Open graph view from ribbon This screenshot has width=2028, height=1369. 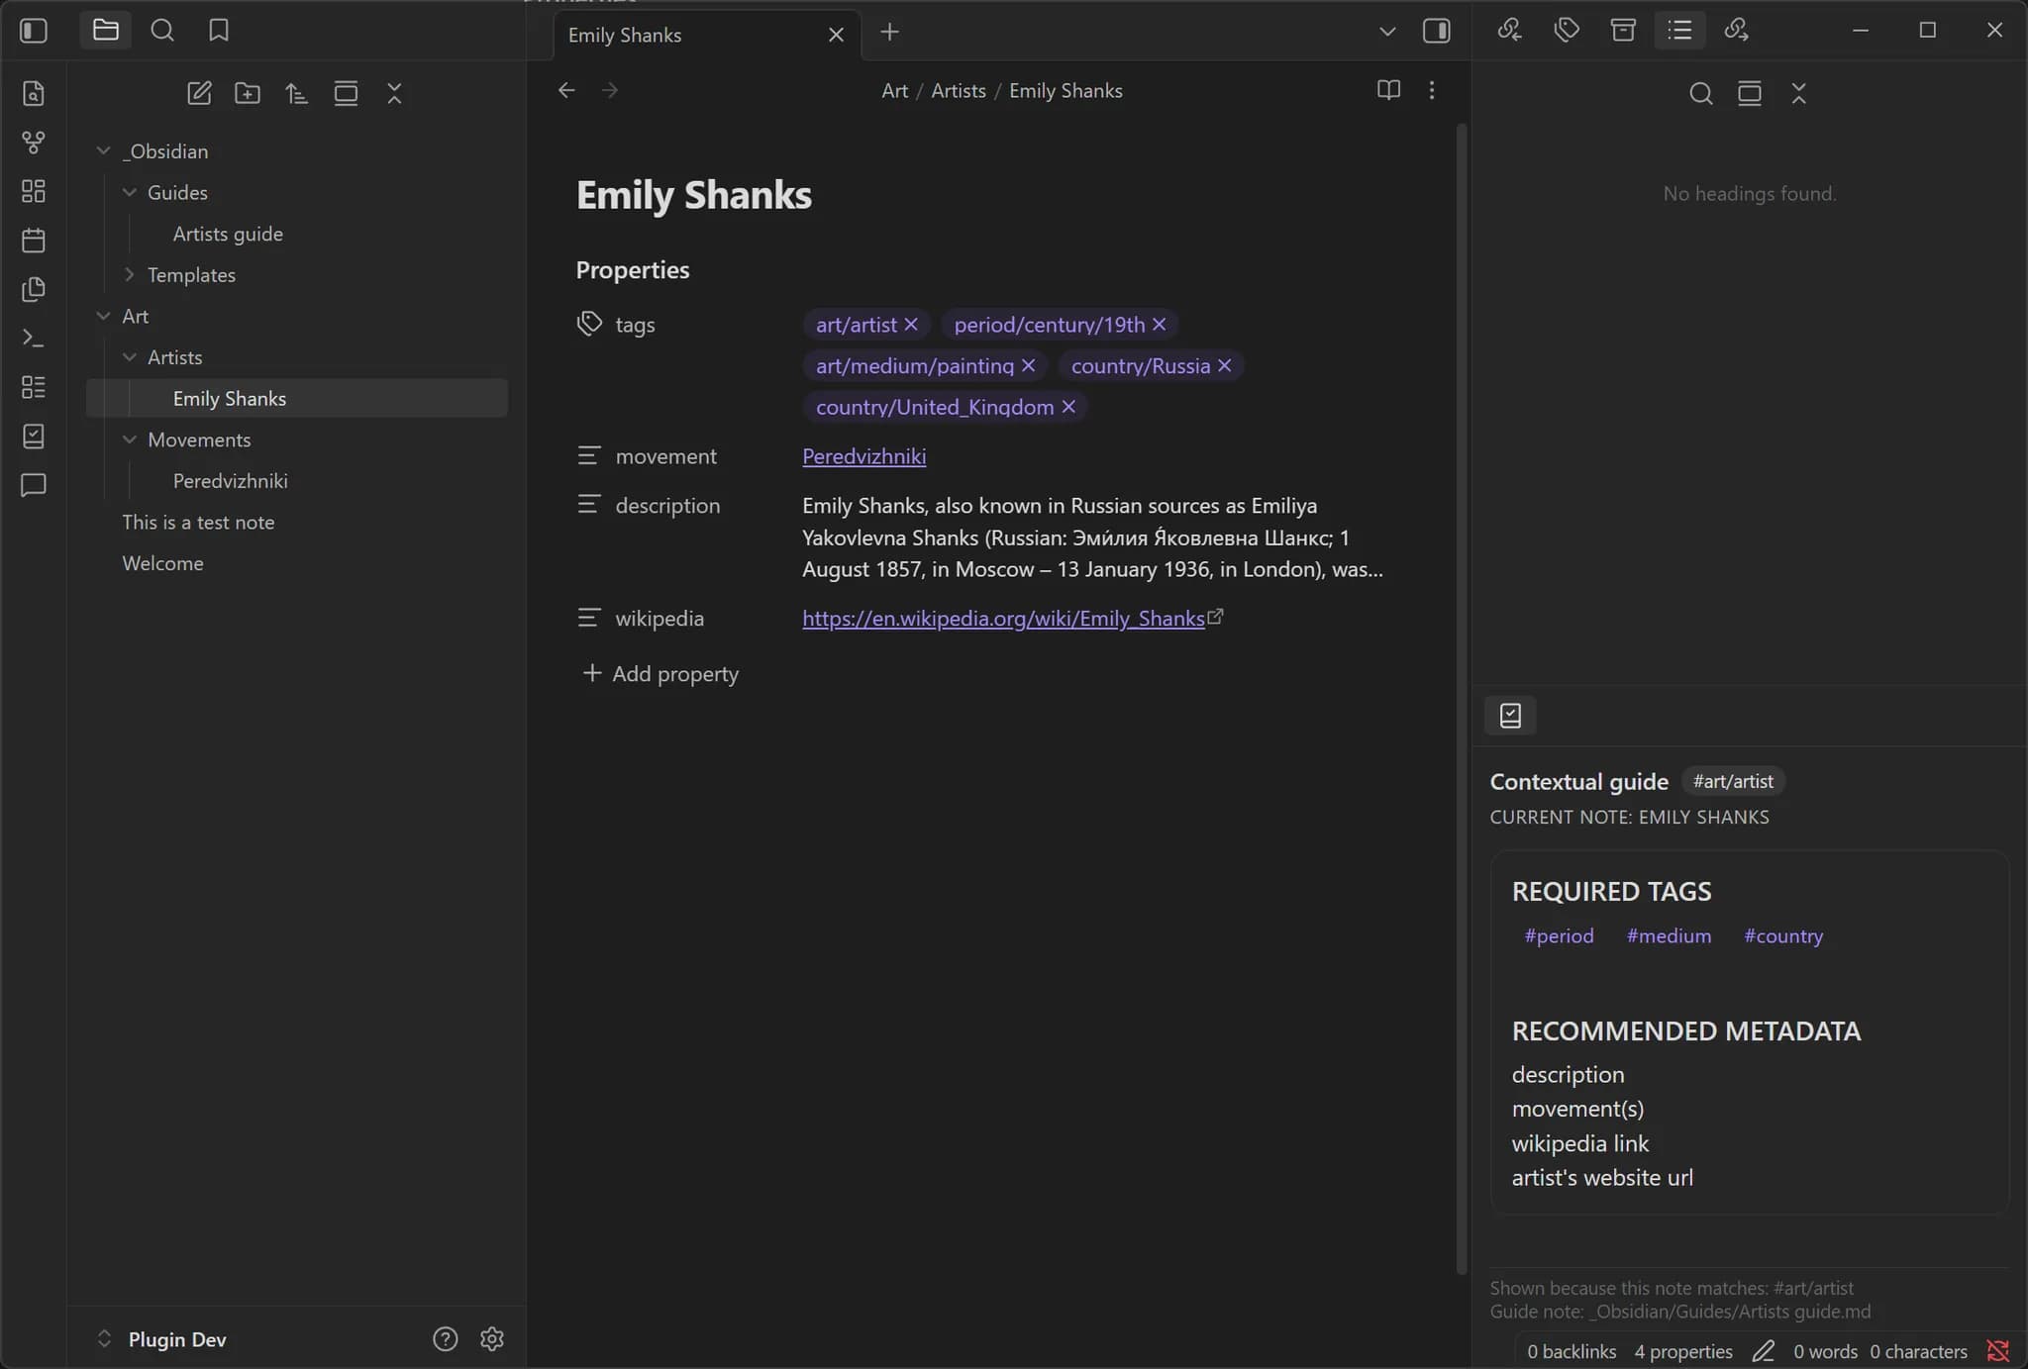click(x=34, y=143)
